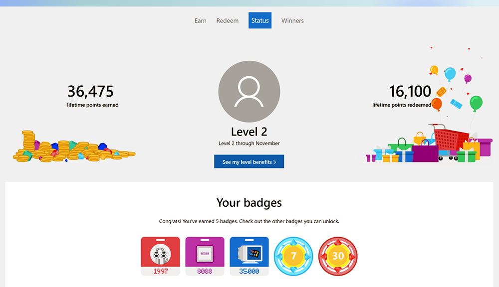Click the See my level benefits button
Image resolution: width=499 pixels, height=287 pixels.
(249, 162)
